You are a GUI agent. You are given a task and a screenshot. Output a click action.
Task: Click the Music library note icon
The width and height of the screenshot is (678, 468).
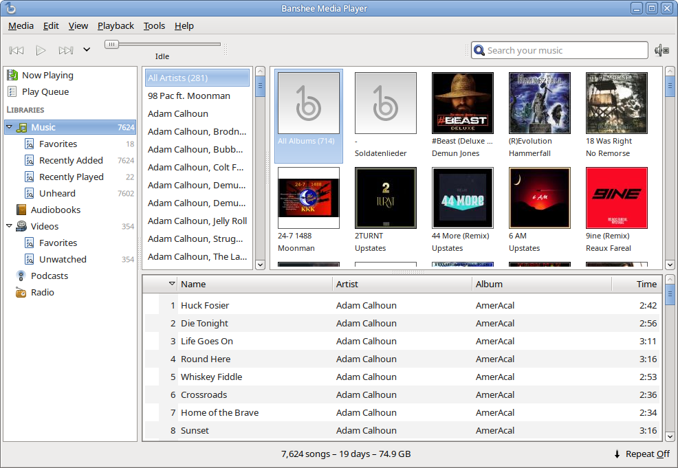pos(21,127)
